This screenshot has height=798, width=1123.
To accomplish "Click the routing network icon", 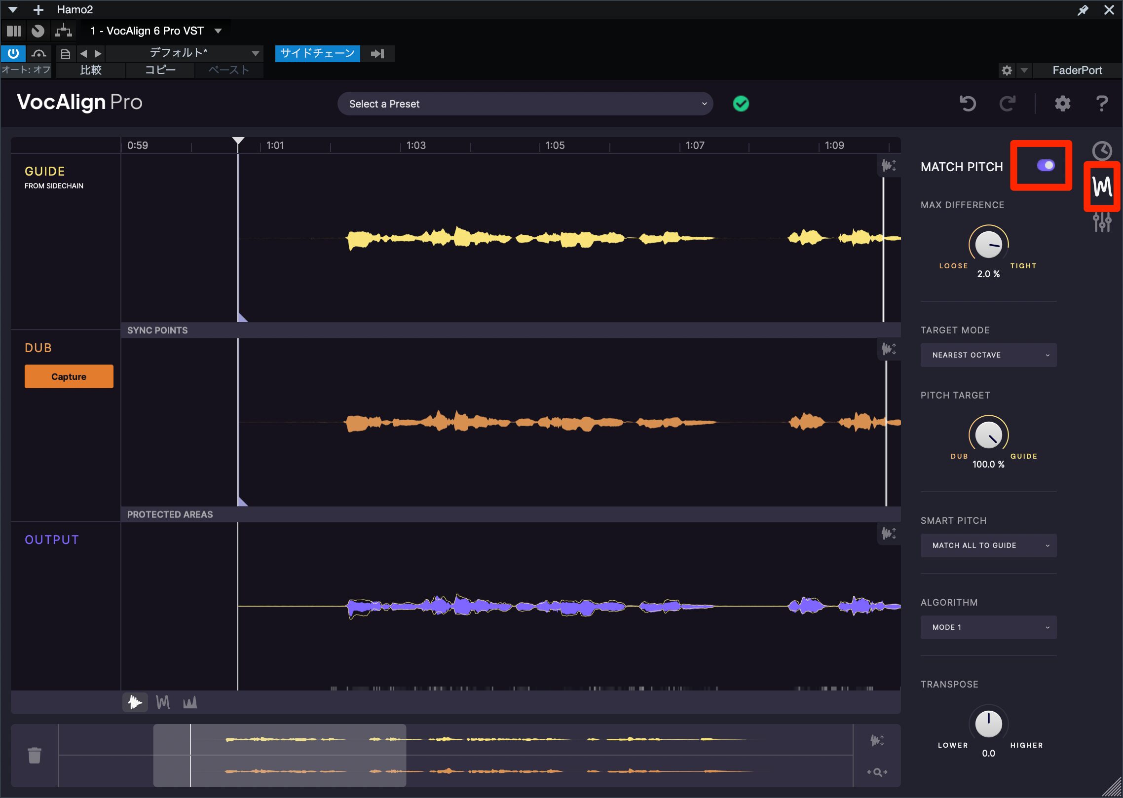I will click(x=64, y=31).
